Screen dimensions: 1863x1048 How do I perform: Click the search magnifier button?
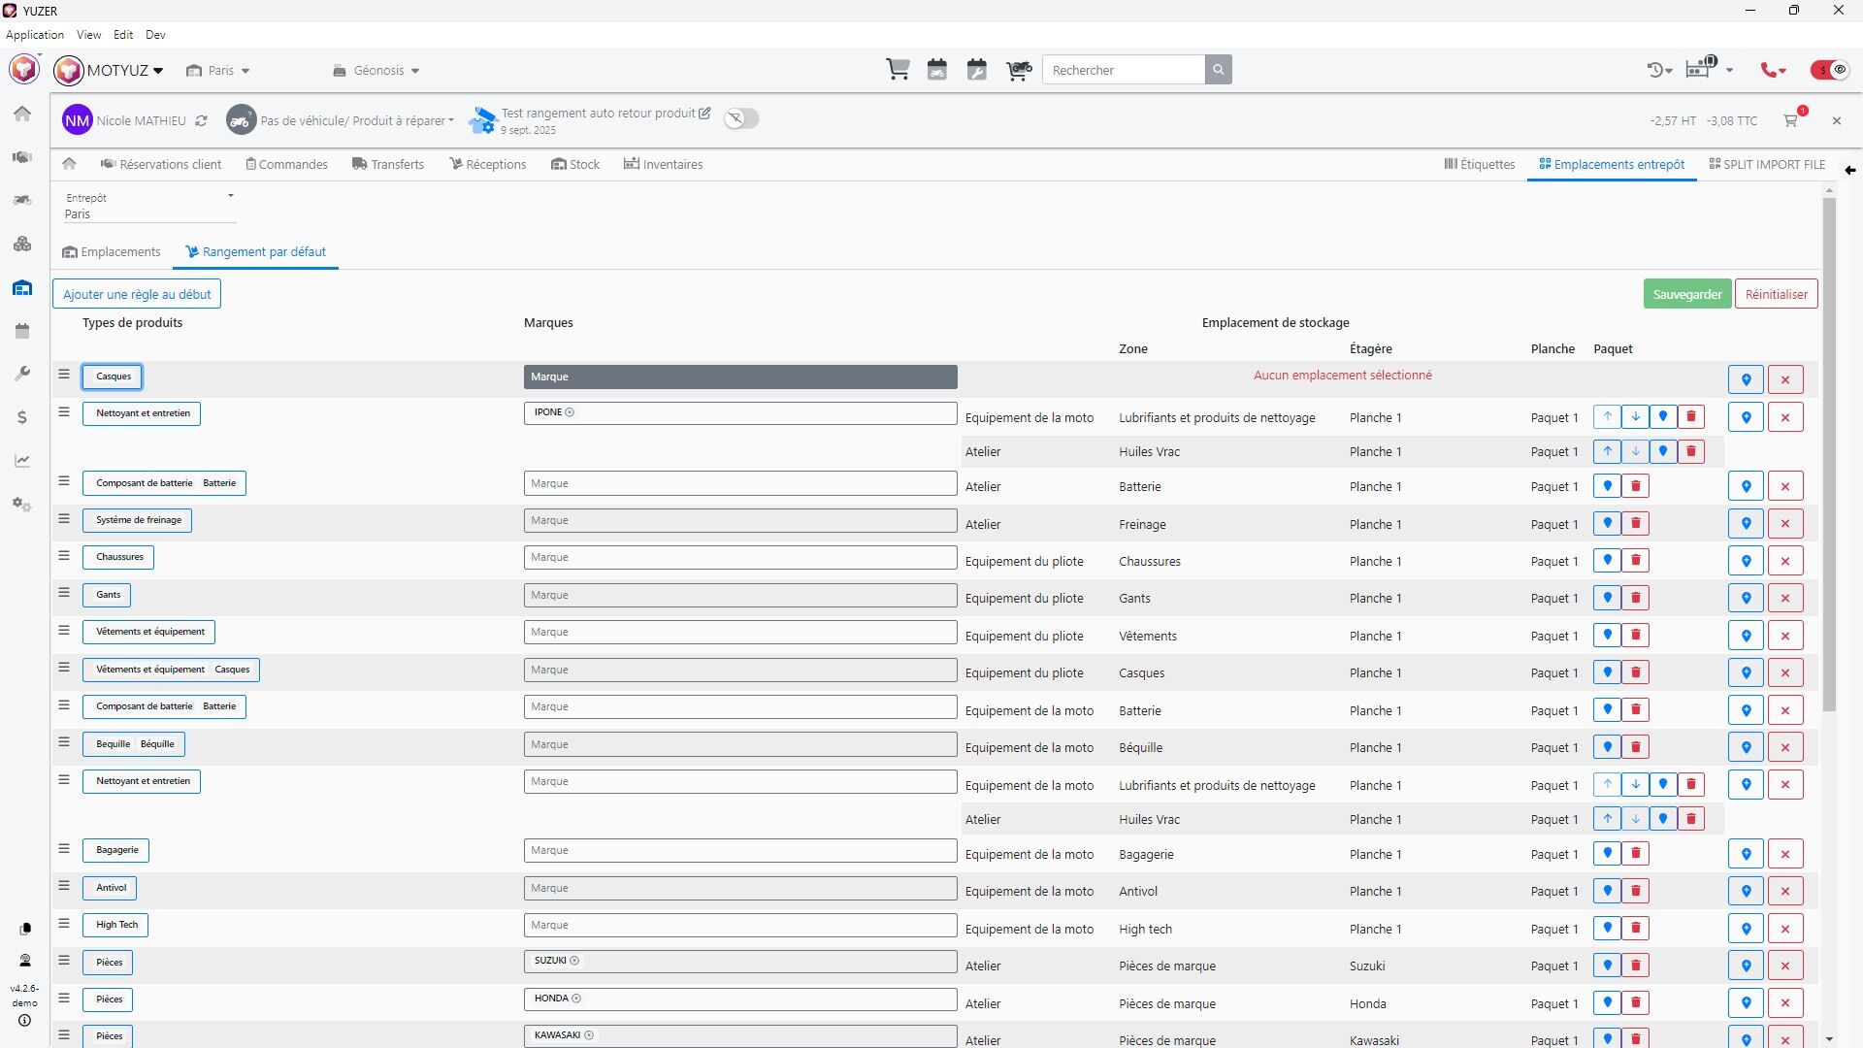(1219, 70)
